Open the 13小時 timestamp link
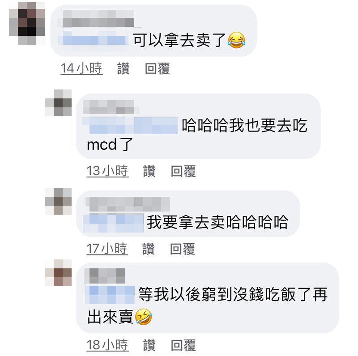The image size is (358, 356). point(107,171)
